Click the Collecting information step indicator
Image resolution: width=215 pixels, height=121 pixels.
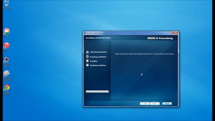tap(87, 52)
